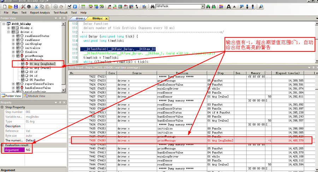Expand the readSensorStatus tree node
Viewport: 318px width, 172px height.
pyautogui.click(x=13, y=36)
